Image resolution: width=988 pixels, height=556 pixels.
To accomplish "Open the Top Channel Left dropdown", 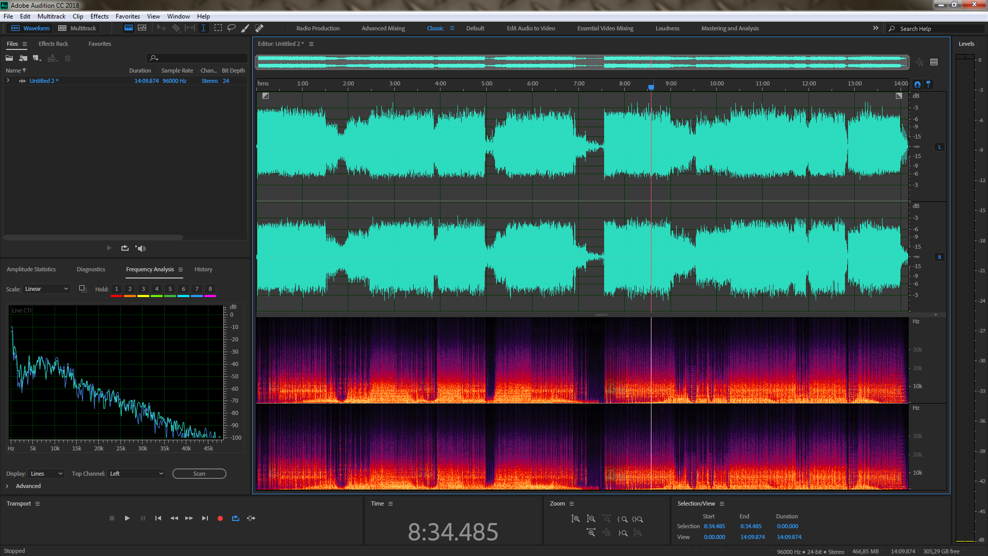I will (136, 474).
